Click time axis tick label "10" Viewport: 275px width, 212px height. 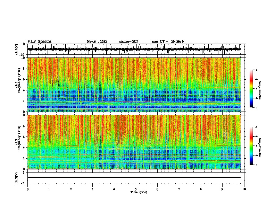(244, 189)
